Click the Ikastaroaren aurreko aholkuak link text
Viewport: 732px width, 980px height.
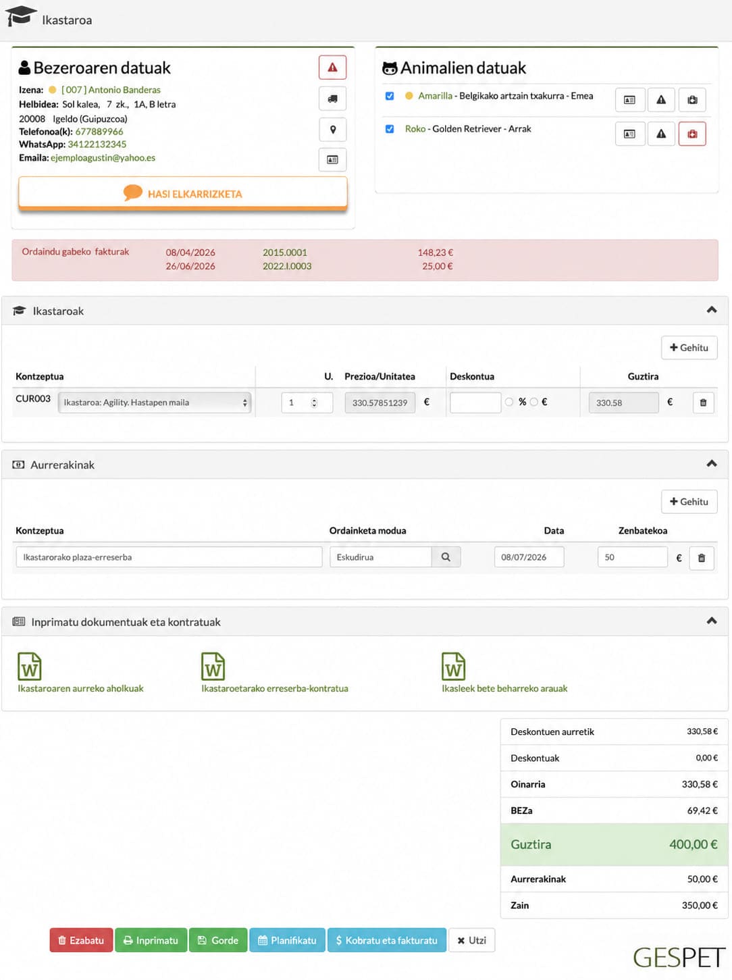click(x=80, y=689)
